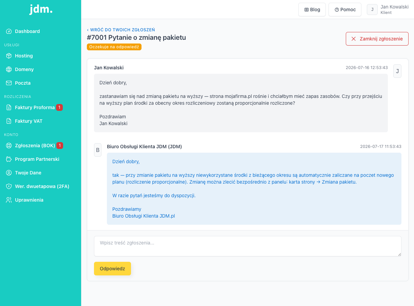This screenshot has width=414, height=306.
Task: Click the Faktury VAT document icon
Action: 9,121
